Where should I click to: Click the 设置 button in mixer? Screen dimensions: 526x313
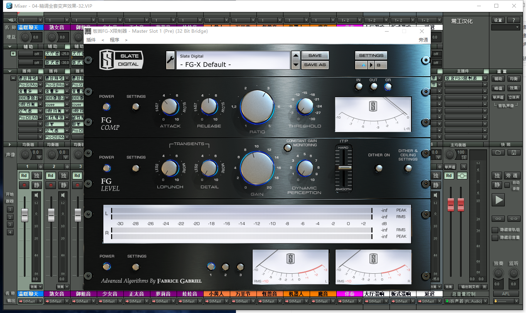[498, 20]
